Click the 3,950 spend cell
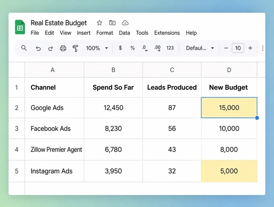Screen dimensions: 274x207 click(x=113, y=171)
